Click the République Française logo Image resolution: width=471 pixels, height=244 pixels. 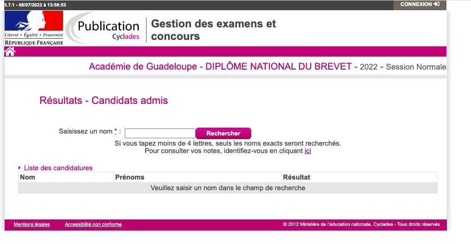[x=34, y=28]
